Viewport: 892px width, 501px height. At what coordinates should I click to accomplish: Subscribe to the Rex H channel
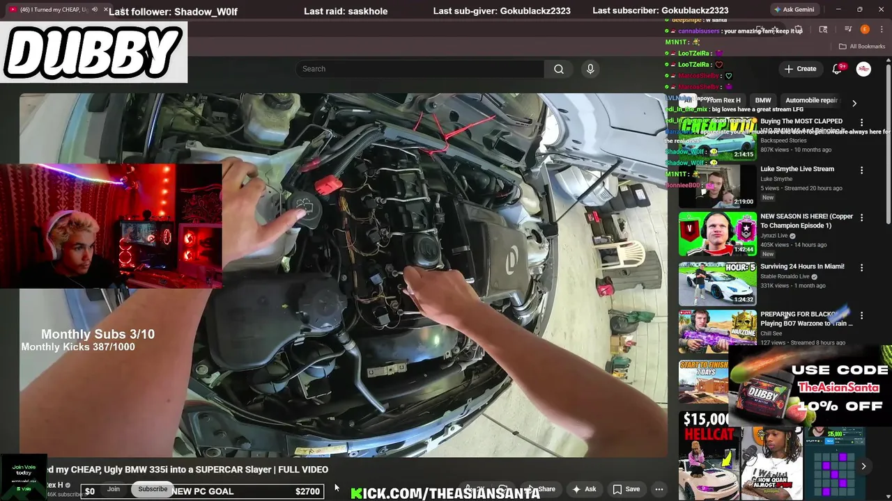153,489
